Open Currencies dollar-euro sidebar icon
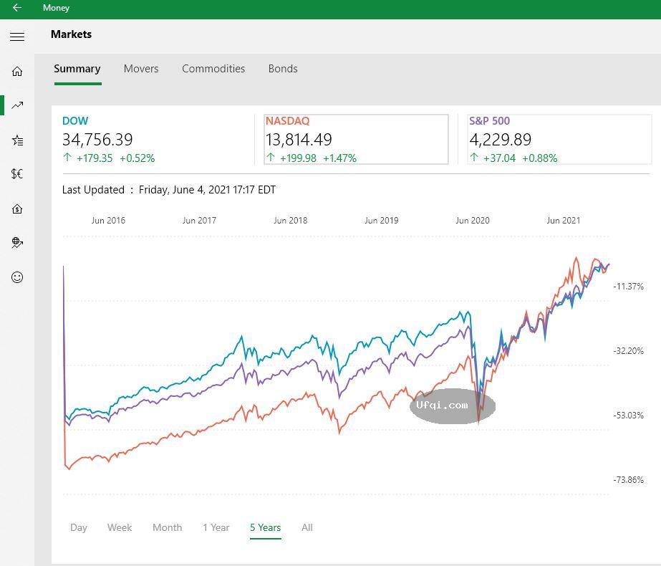 17,174
